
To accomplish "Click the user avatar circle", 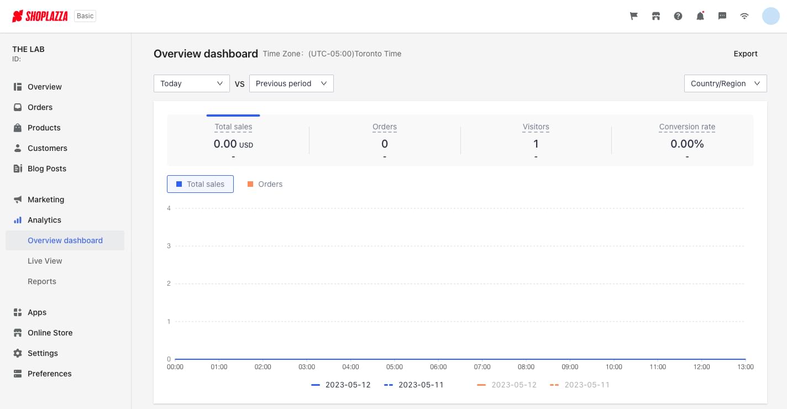I will click(x=770, y=16).
